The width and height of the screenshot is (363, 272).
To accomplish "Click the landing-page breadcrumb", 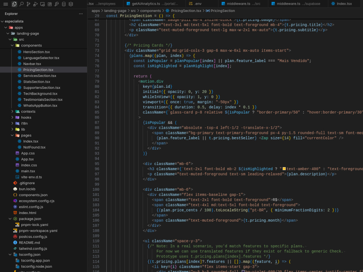I will (x=115, y=11).
